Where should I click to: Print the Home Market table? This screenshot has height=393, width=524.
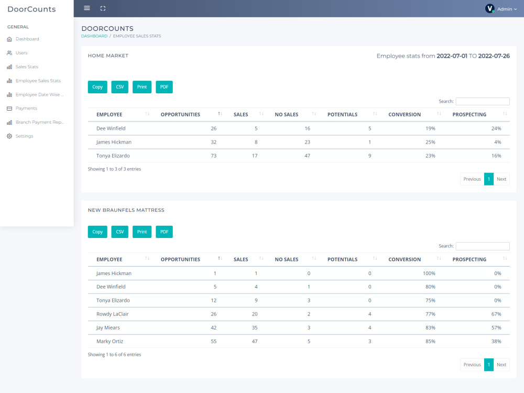[x=141, y=87]
